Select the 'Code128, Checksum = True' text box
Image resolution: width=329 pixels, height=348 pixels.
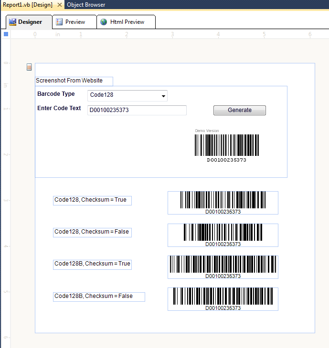[x=92, y=200]
